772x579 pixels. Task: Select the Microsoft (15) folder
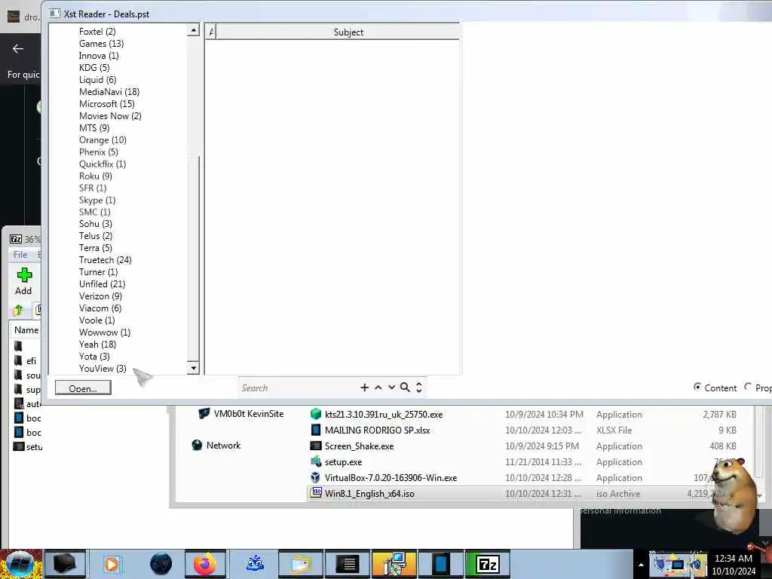[x=107, y=104]
